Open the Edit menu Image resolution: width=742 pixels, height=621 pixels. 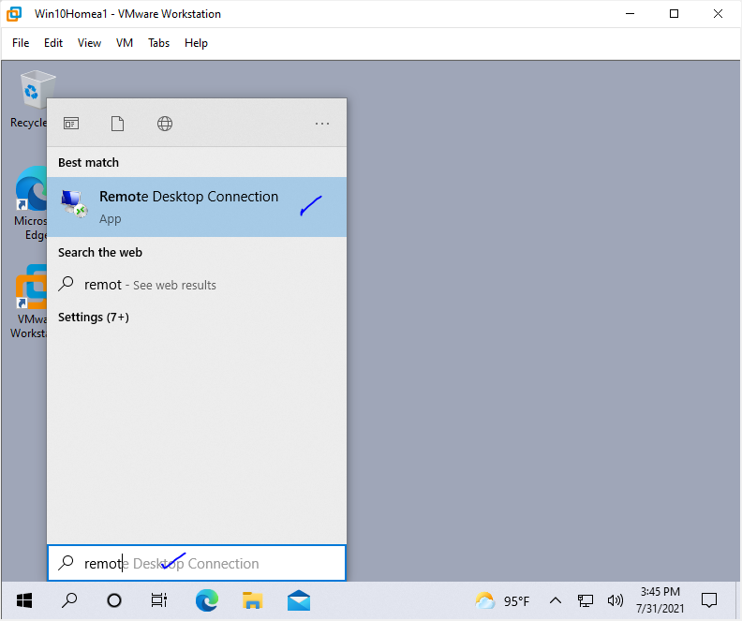53,43
